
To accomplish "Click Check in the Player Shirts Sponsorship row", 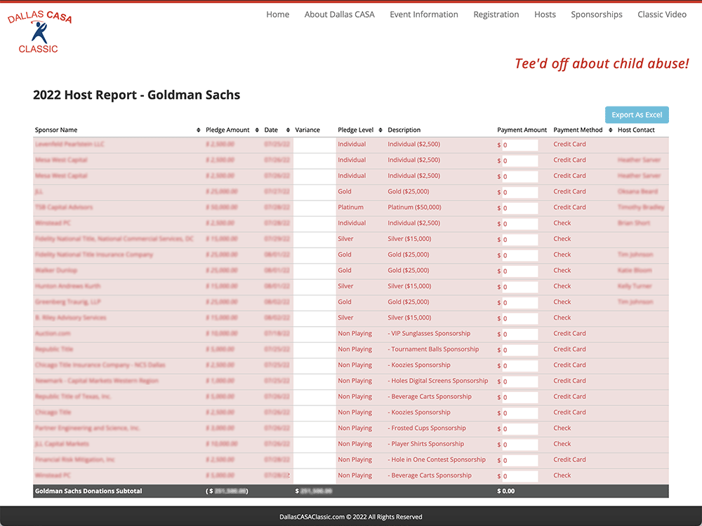I will pos(562,444).
